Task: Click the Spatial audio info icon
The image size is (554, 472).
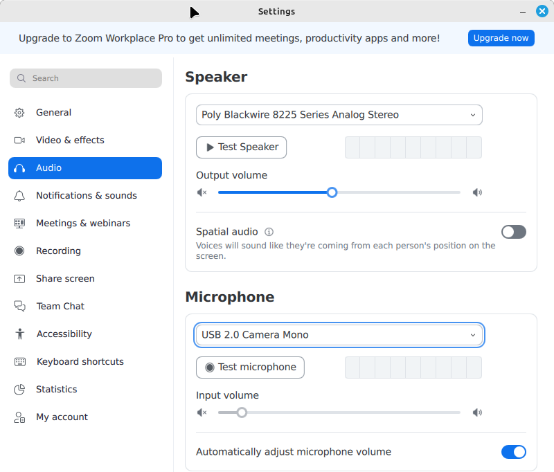Action: [x=269, y=232]
